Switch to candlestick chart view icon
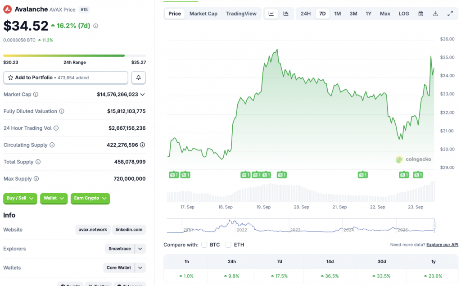The height and width of the screenshot is (286, 461). [286, 14]
